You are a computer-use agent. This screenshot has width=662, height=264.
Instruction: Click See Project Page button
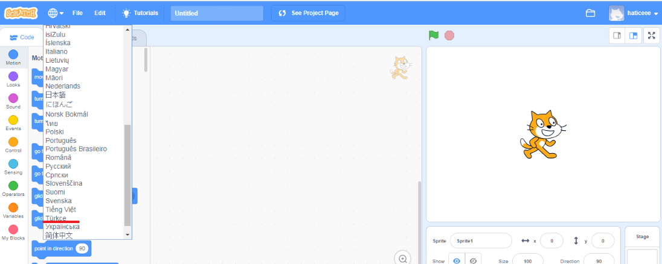[308, 13]
